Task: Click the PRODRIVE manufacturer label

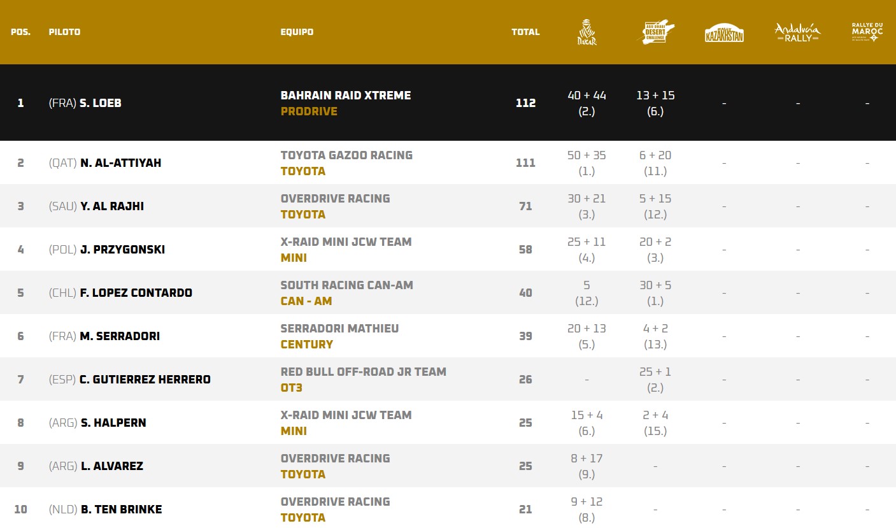Action: pyautogui.click(x=309, y=111)
